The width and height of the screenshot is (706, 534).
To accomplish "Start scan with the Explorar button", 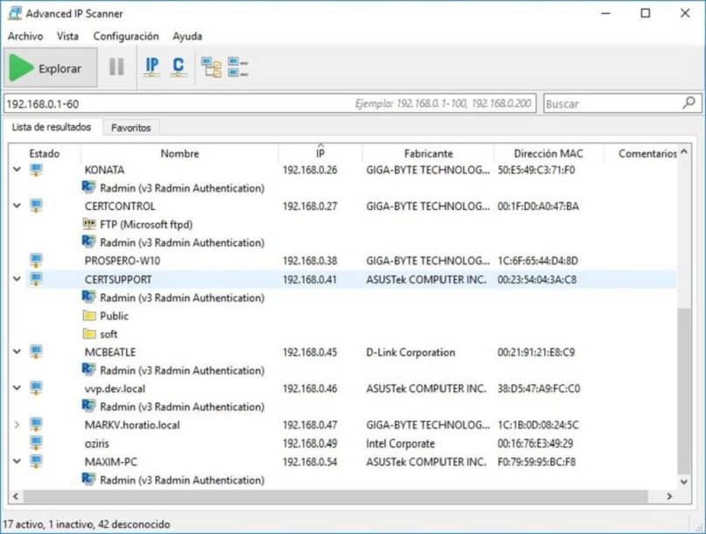I will pyautogui.click(x=51, y=68).
